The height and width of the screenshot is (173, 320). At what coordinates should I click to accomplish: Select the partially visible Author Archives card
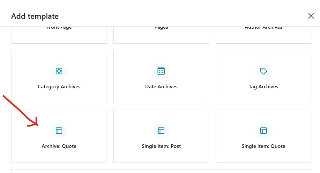tap(264, 35)
